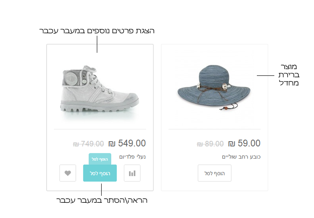Click the heart wishlist icon under the boot
This screenshot has width=314, height=218.
68,173
